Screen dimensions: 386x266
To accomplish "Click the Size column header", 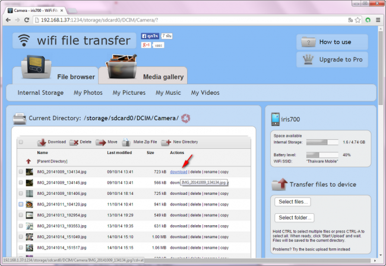I will point(150,152).
